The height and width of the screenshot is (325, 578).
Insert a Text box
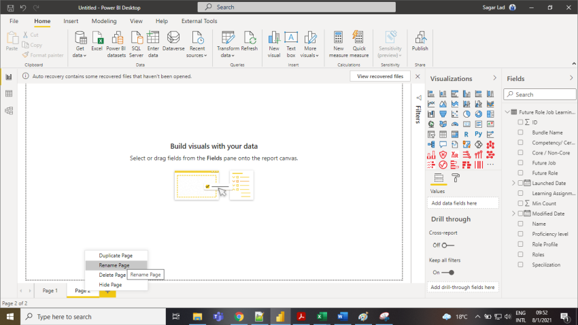coord(291,44)
